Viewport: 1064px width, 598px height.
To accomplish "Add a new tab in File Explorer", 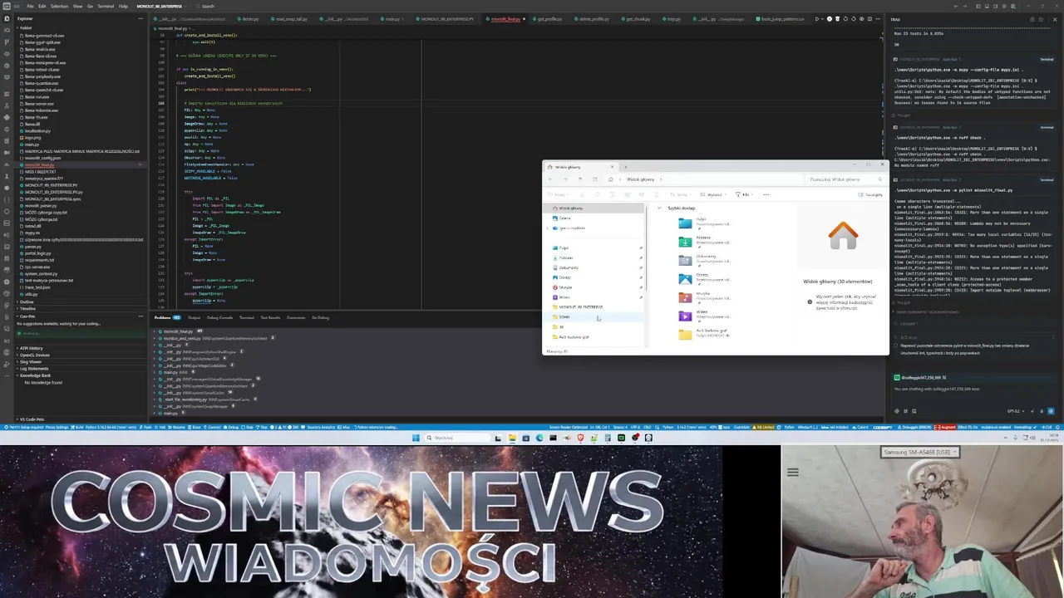I will (x=626, y=167).
